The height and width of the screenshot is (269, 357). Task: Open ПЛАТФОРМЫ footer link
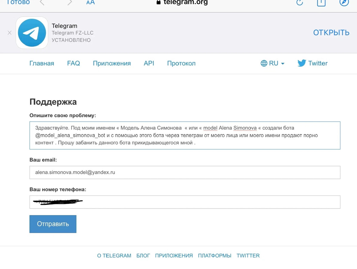click(x=214, y=256)
